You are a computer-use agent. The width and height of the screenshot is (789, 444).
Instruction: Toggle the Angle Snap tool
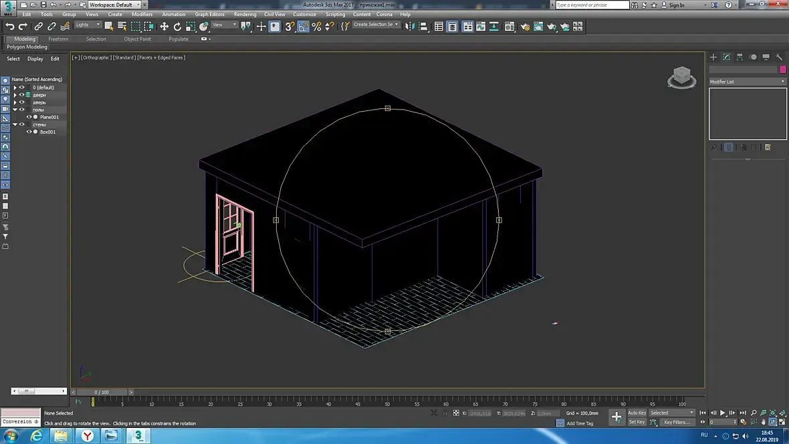coord(304,27)
